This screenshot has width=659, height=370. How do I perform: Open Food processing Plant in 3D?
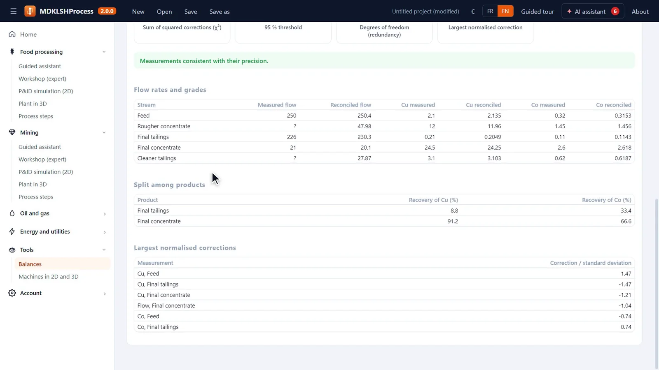click(33, 104)
